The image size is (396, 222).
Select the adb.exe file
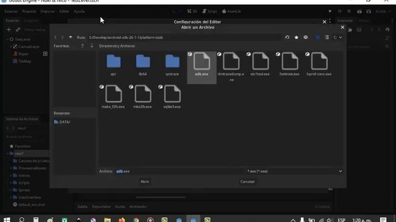[x=202, y=67]
